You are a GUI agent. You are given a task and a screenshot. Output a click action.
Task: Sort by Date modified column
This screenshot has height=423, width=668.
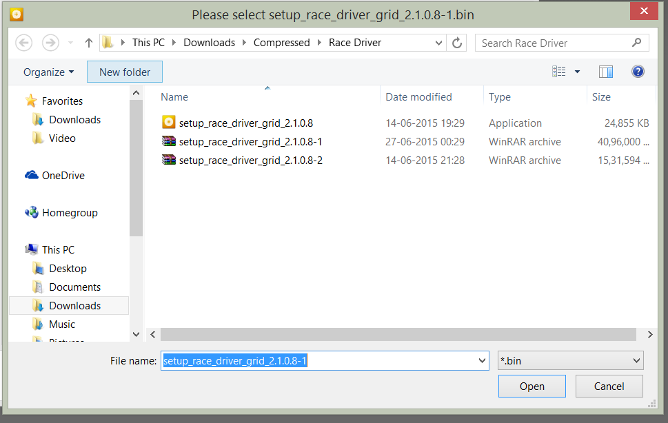click(x=418, y=97)
